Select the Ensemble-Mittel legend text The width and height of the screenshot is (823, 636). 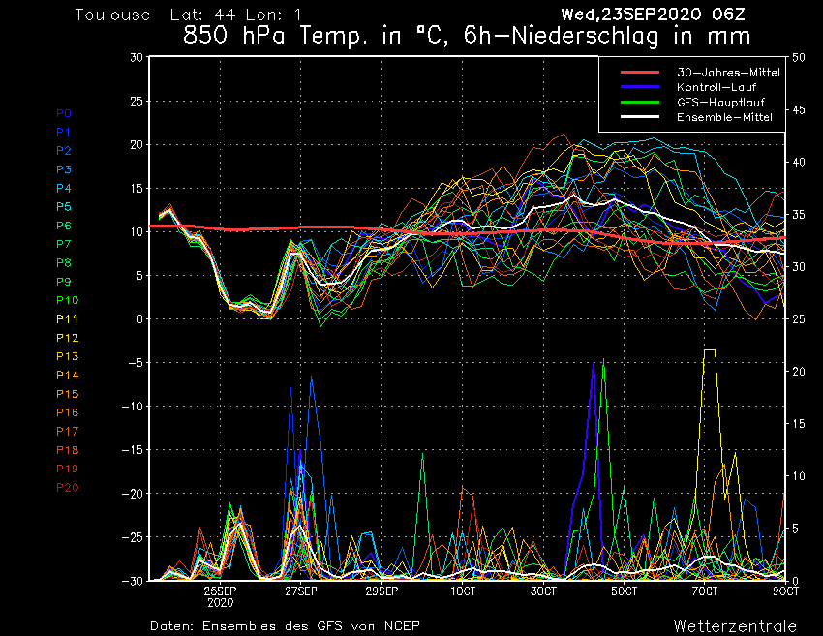[x=724, y=117]
